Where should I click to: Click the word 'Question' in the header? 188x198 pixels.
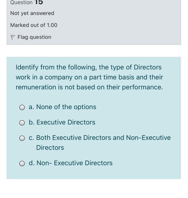[x=21, y=2]
